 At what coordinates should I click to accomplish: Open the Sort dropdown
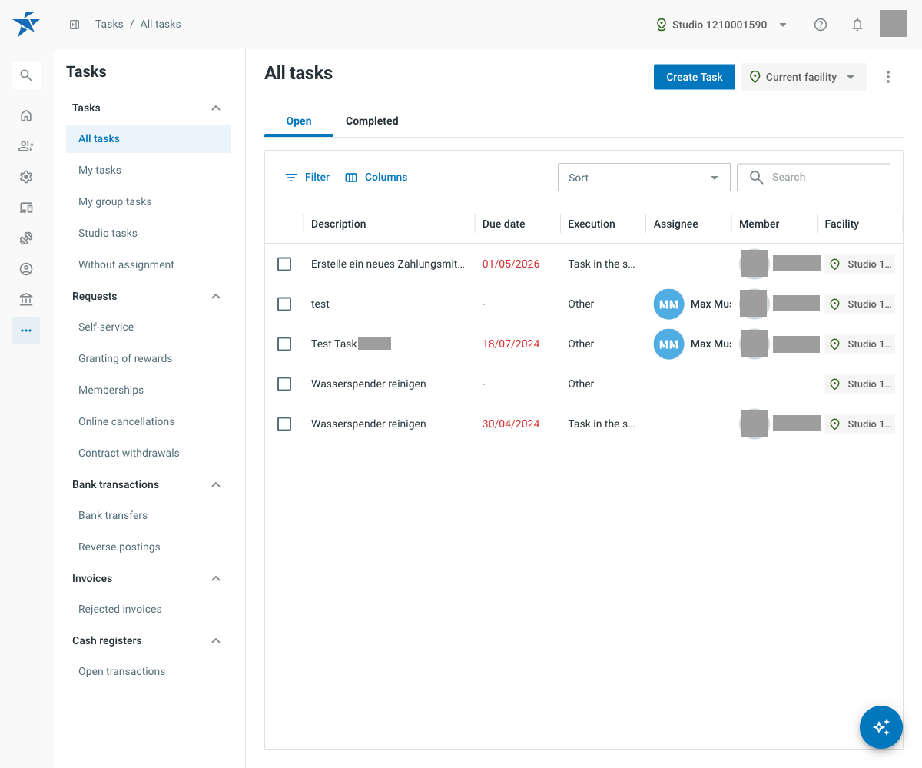point(644,178)
